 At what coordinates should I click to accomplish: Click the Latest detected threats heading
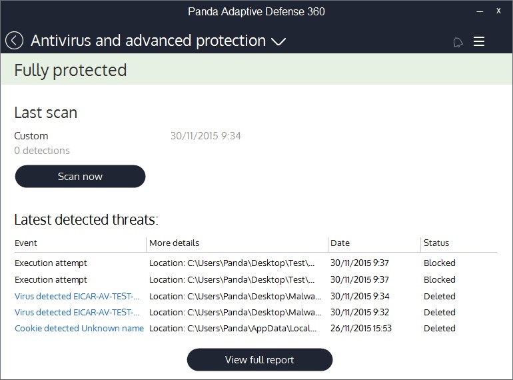[x=87, y=219]
